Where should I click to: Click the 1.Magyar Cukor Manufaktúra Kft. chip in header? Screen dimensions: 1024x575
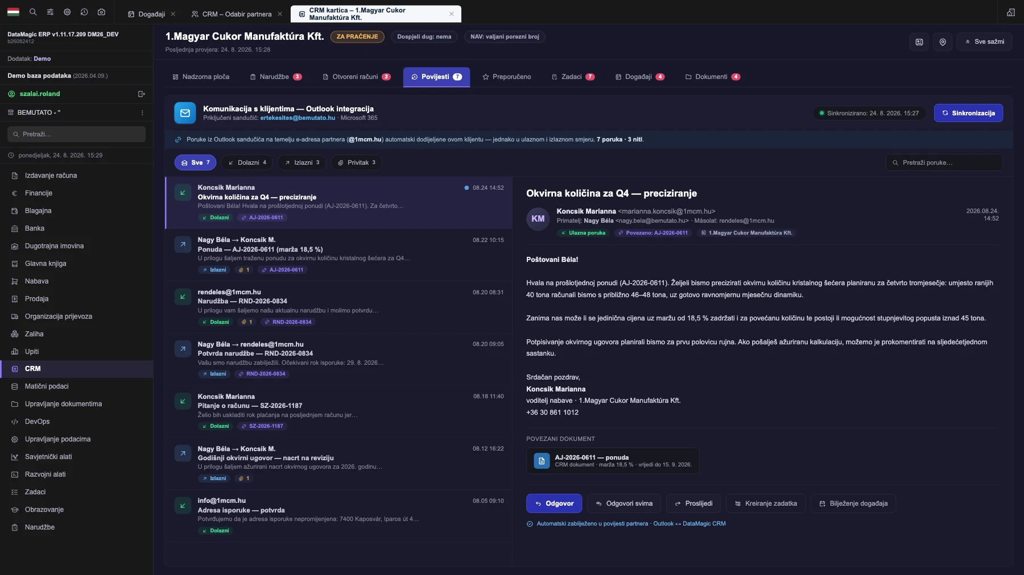pos(746,233)
